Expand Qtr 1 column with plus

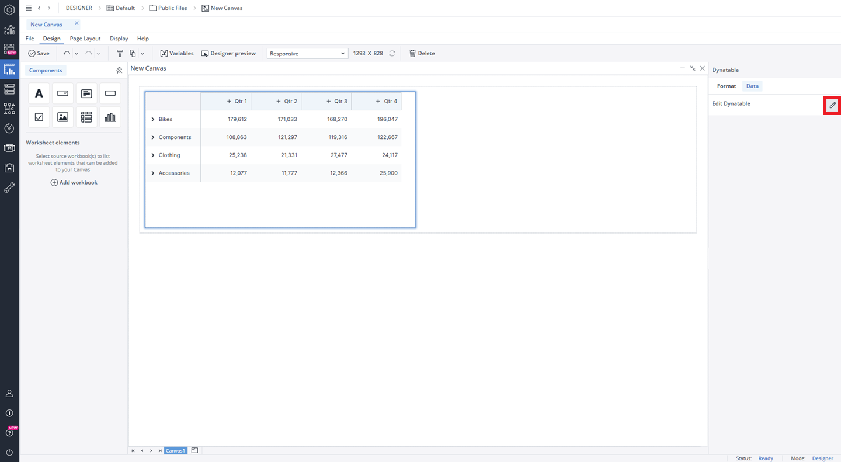click(x=229, y=102)
